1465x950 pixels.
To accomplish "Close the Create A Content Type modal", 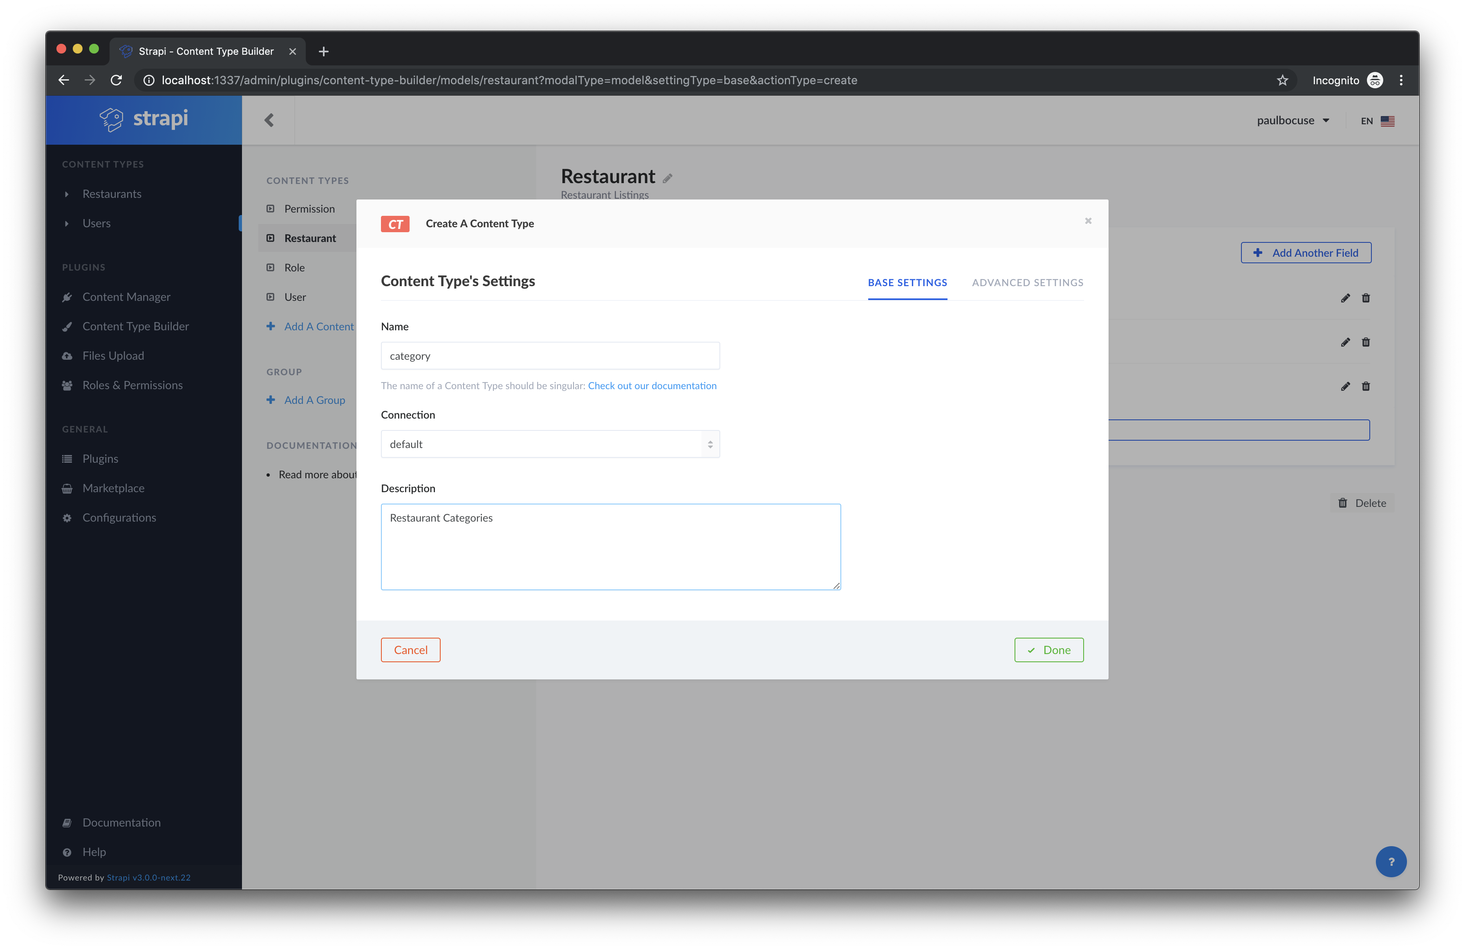I will (x=1088, y=221).
